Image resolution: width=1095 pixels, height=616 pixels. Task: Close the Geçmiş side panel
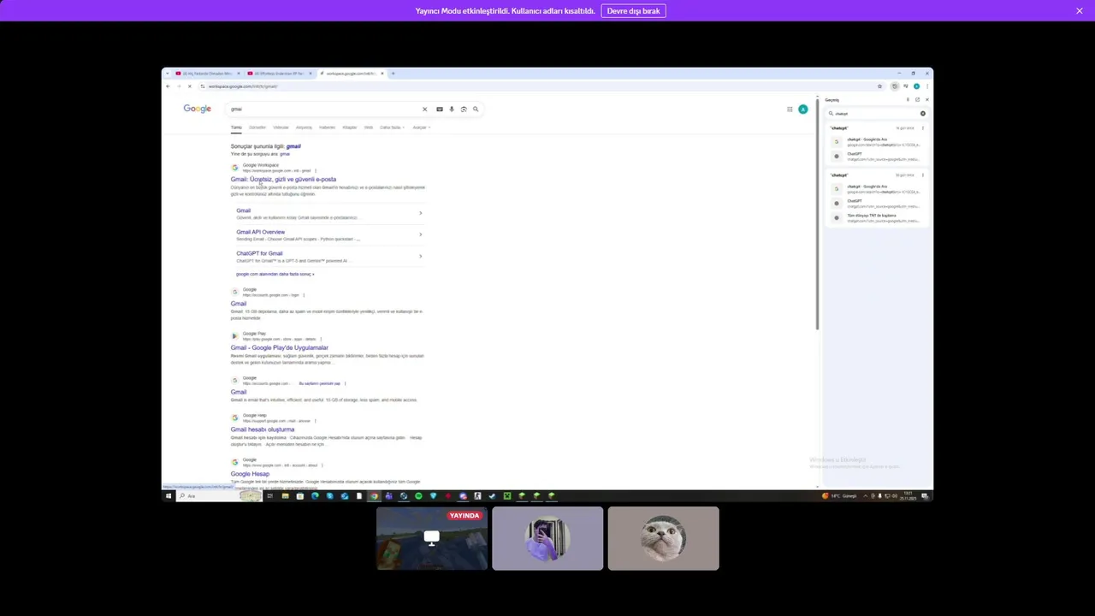926,99
